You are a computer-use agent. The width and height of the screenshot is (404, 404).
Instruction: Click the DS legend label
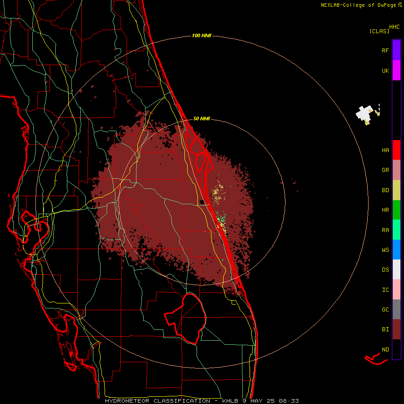[x=385, y=270]
